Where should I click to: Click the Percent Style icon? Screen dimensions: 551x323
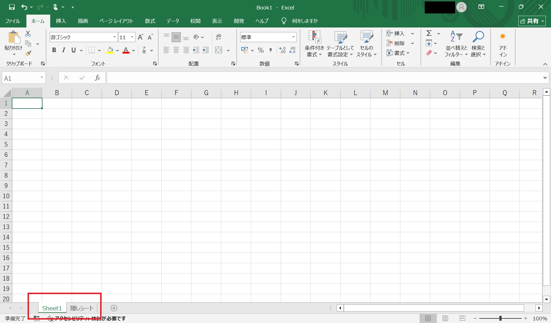(x=261, y=50)
